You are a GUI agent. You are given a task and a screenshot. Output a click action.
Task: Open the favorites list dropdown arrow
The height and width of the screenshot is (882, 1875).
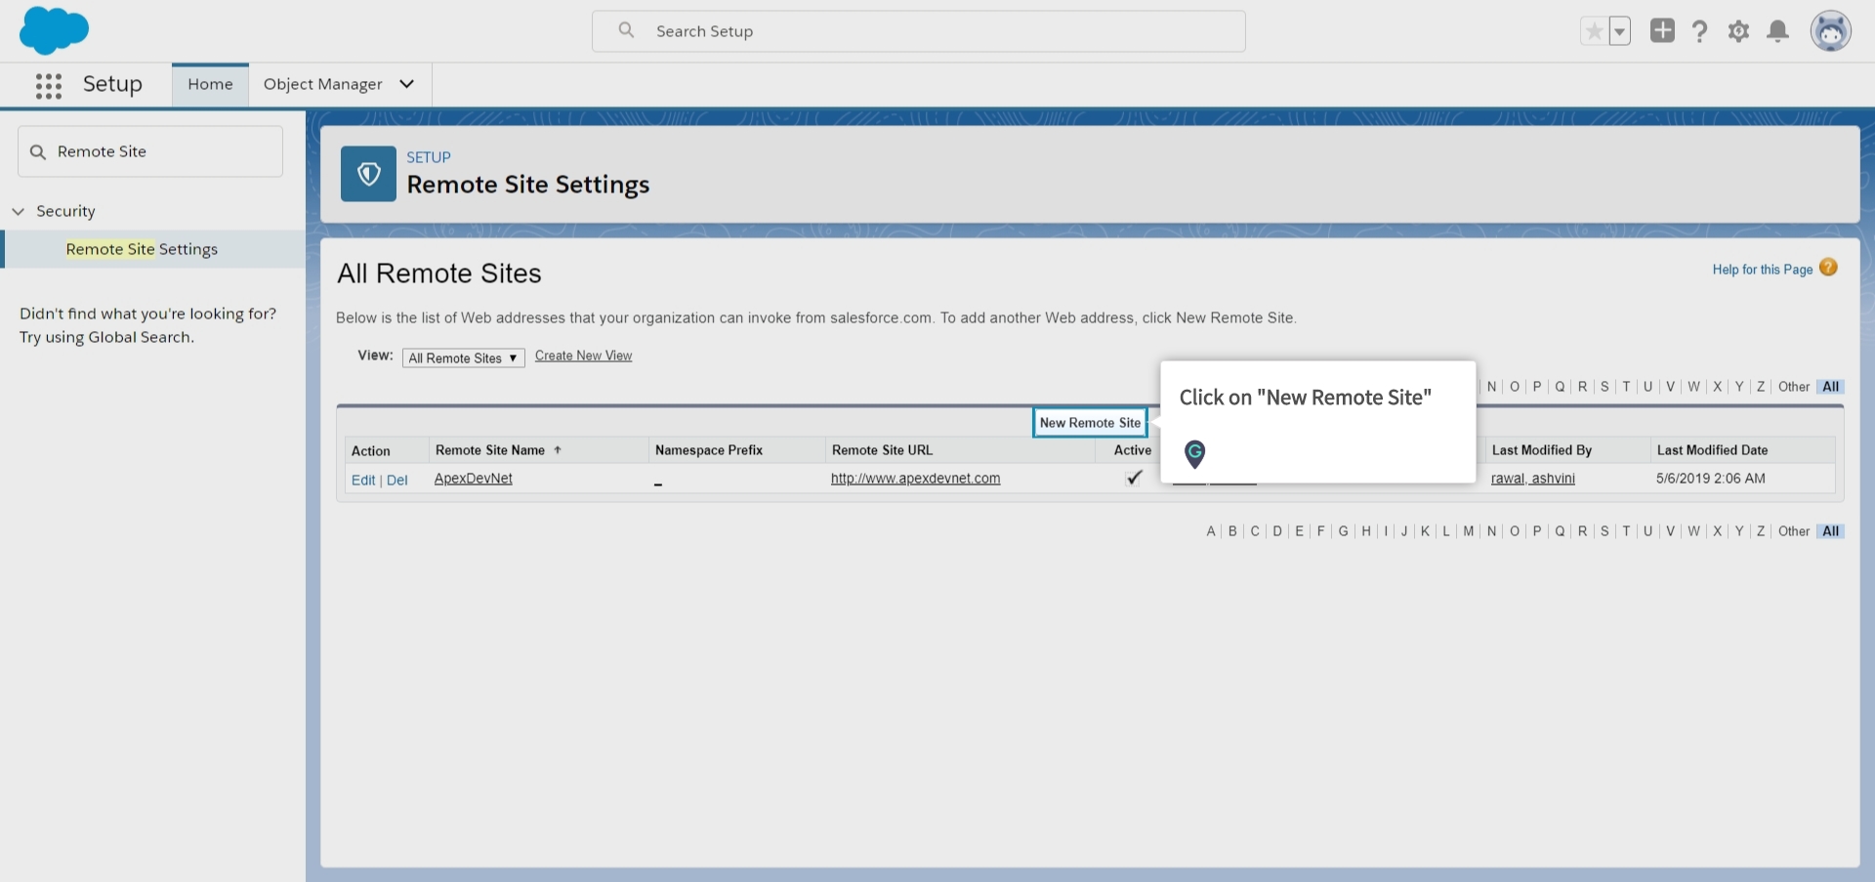(x=1621, y=30)
